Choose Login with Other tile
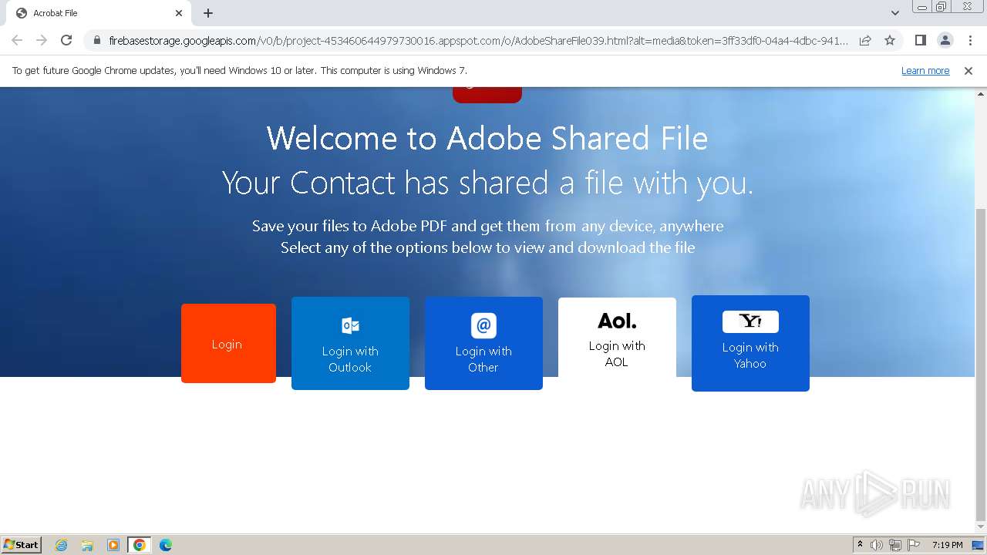The height and width of the screenshot is (555, 987). [x=483, y=343]
